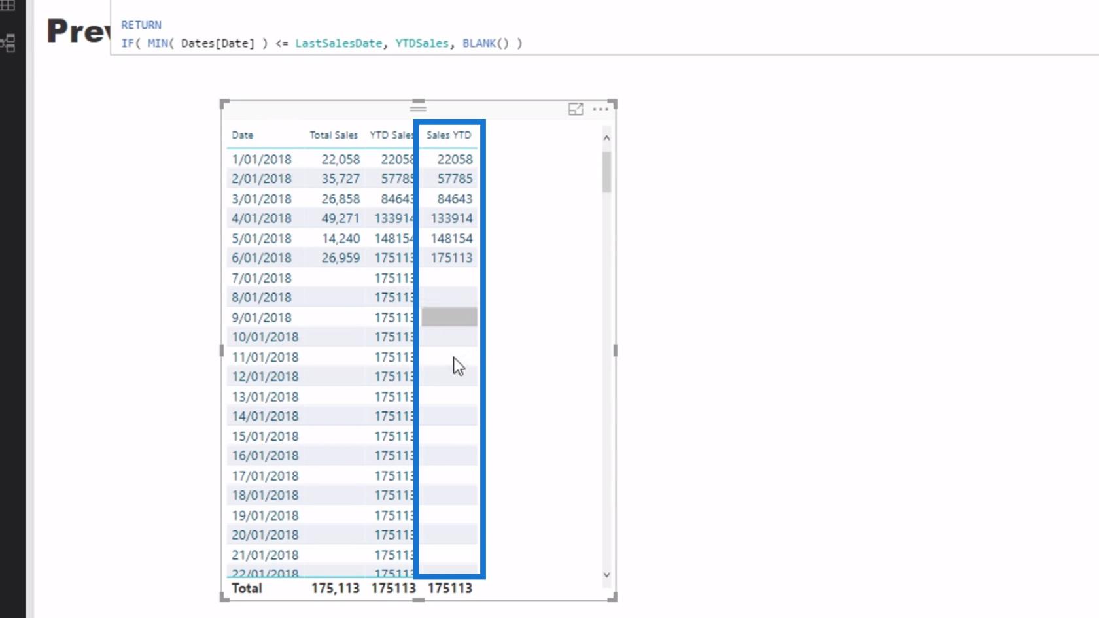
Task: Sort by the Sales YTD column header
Action: click(449, 135)
